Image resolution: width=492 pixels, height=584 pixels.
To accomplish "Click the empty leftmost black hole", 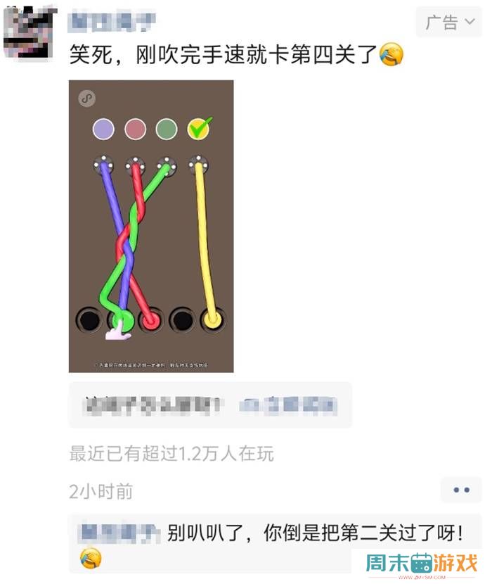I will [x=89, y=320].
